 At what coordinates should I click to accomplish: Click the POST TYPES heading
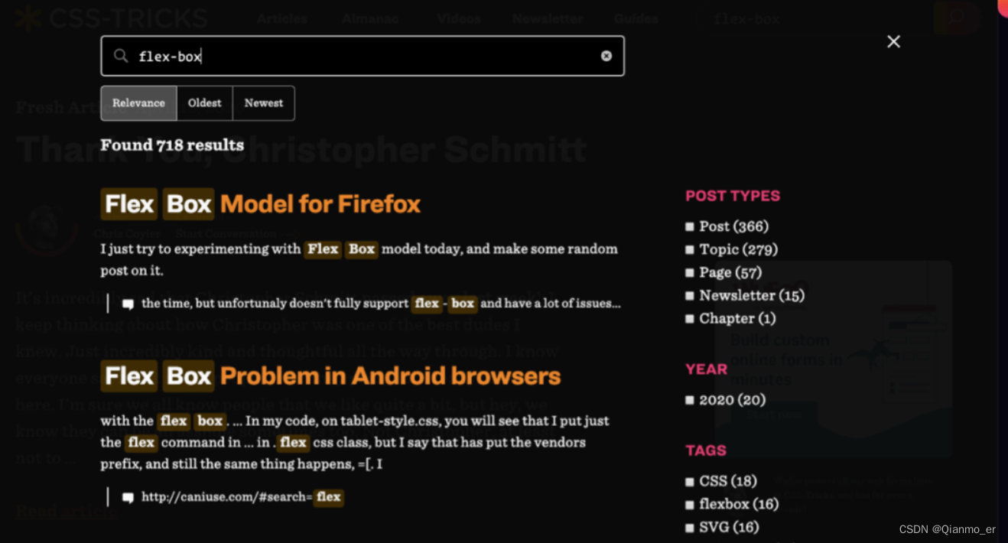click(733, 196)
